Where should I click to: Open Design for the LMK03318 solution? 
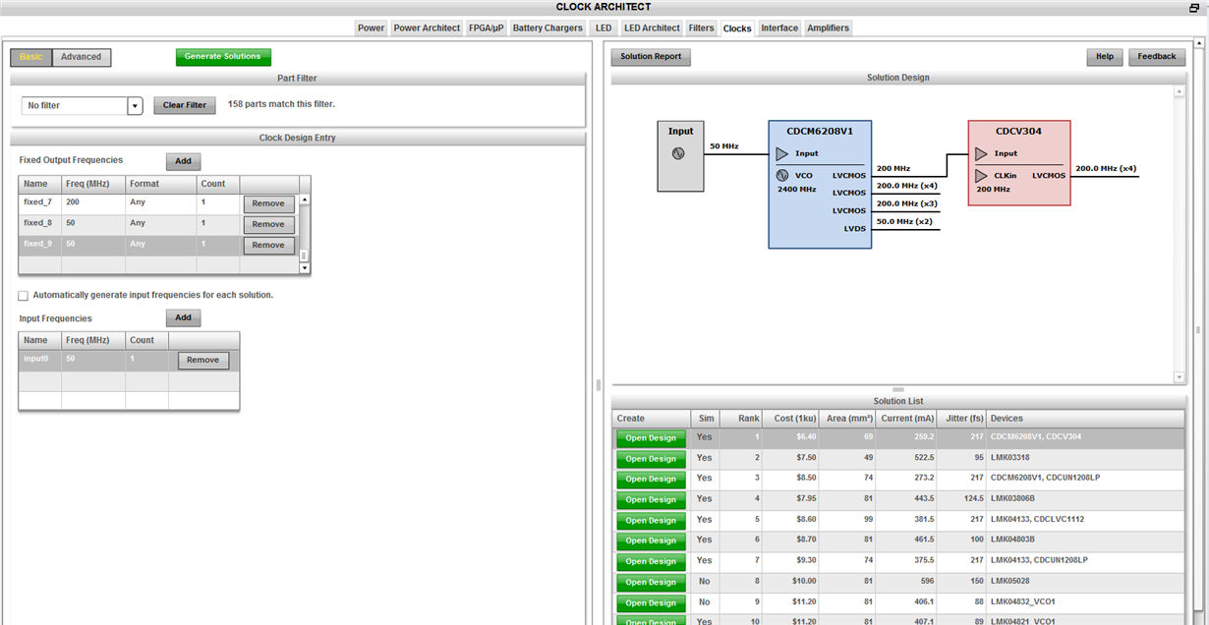coord(650,458)
